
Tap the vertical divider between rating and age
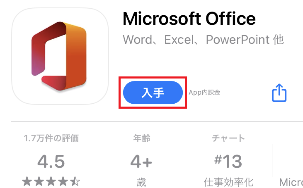(98, 160)
